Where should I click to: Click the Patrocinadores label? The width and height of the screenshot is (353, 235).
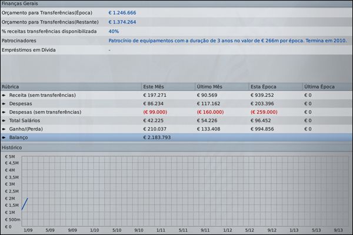(19, 41)
